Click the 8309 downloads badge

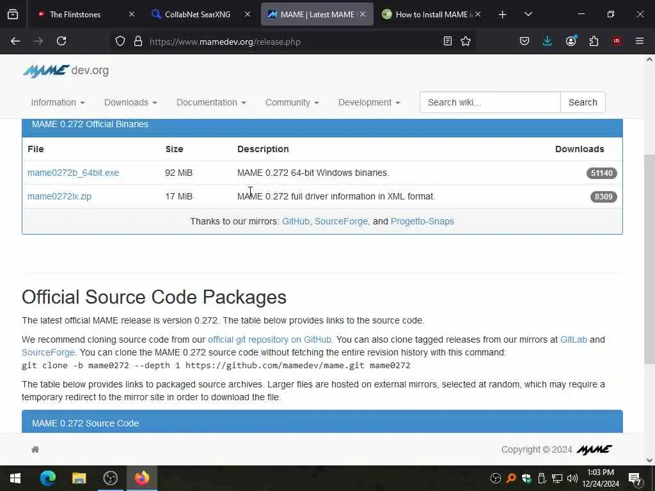point(604,197)
